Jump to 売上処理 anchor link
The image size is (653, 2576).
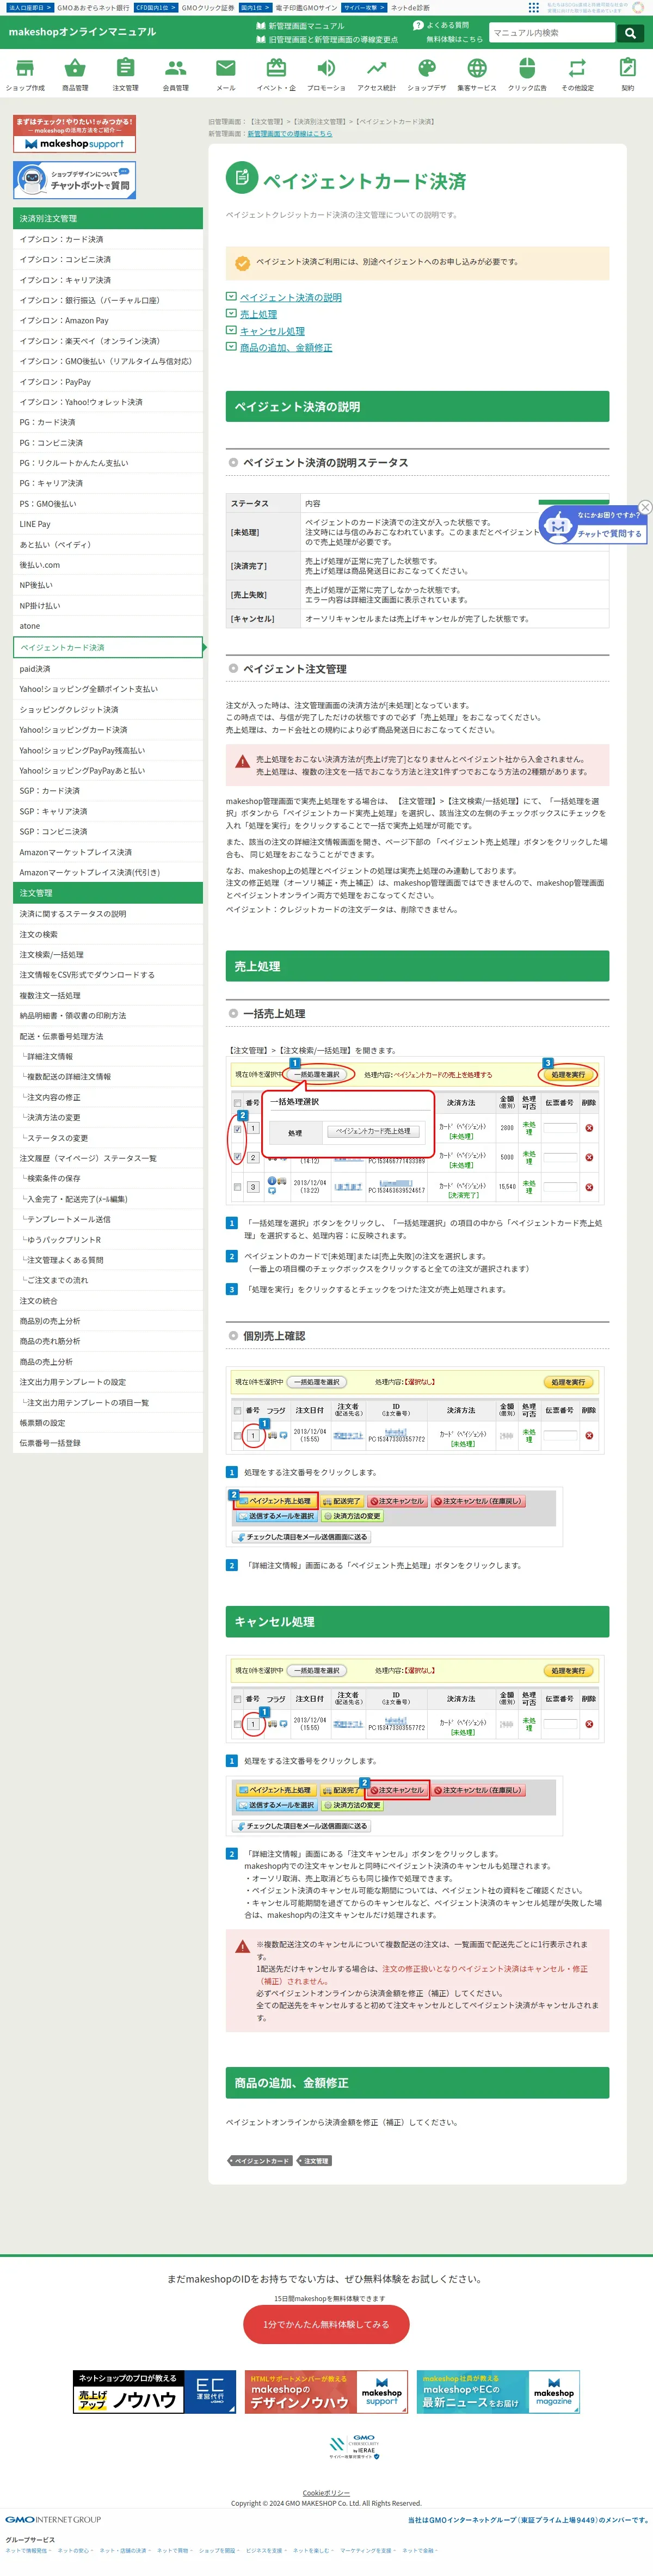(x=258, y=314)
